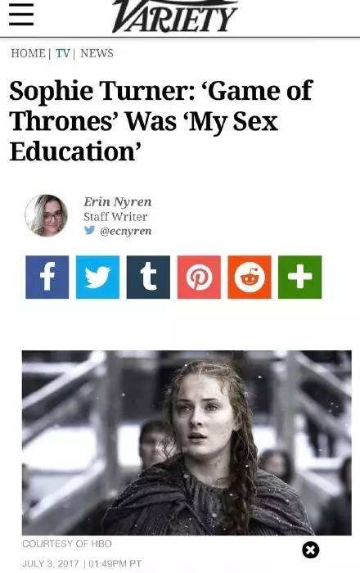Share article on Facebook
The height and width of the screenshot is (573, 360).
pyautogui.click(x=47, y=277)
